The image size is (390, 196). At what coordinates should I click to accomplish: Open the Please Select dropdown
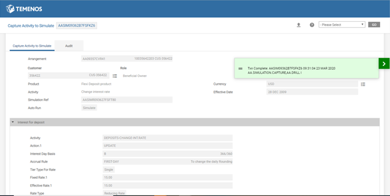341,25
